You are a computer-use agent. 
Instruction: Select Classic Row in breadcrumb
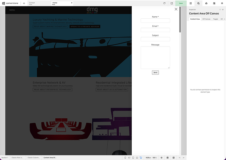(17, 158)
